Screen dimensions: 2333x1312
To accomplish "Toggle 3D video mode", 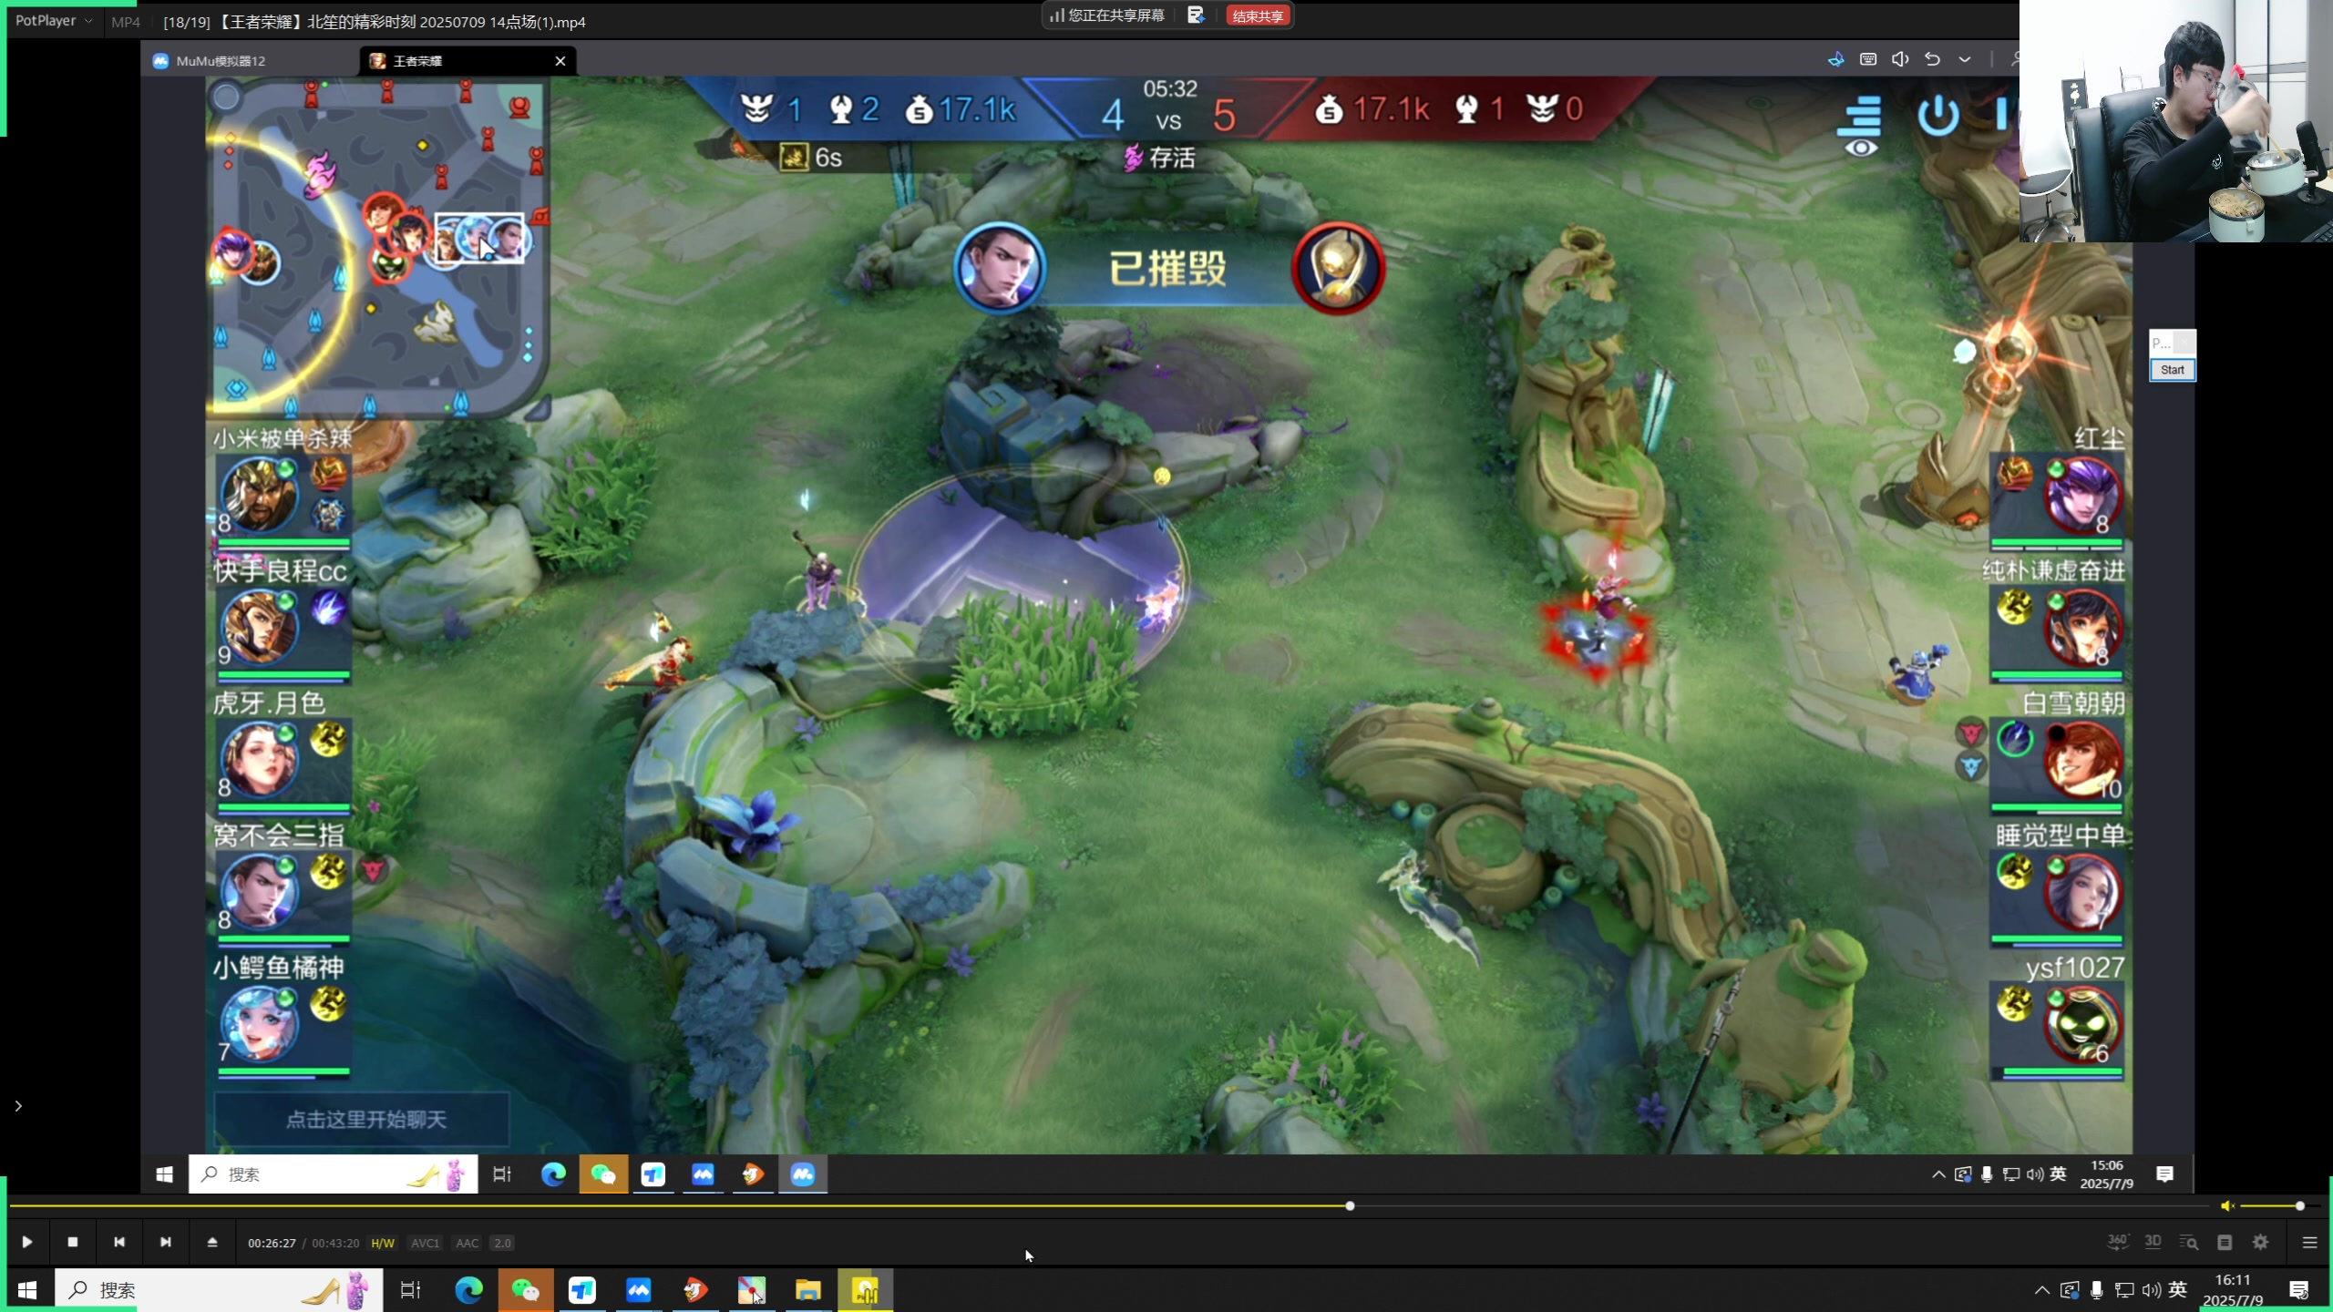I will point(2153,1242).
